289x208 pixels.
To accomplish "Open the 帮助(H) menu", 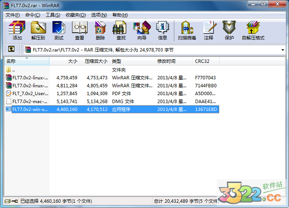I will (120, 15).
